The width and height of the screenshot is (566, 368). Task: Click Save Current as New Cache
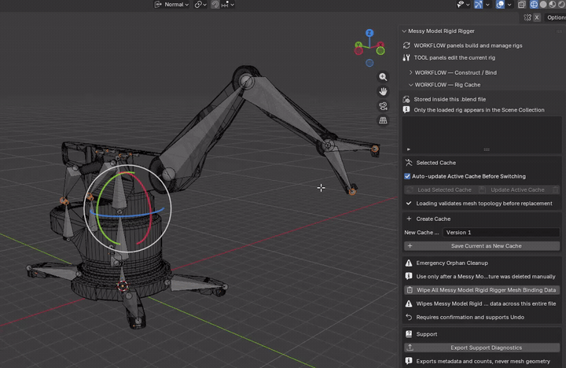(x=482, y=246)
